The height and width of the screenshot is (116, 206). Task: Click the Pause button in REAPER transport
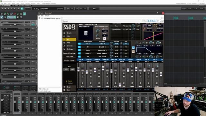pyautogui.click(x=12, y=9)
